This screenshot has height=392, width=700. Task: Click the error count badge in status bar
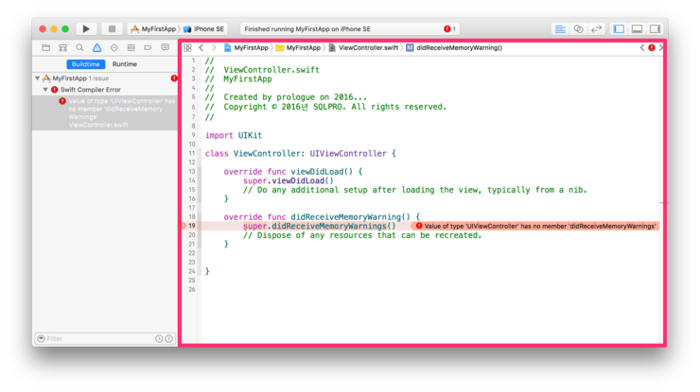(x=449, y=29)
